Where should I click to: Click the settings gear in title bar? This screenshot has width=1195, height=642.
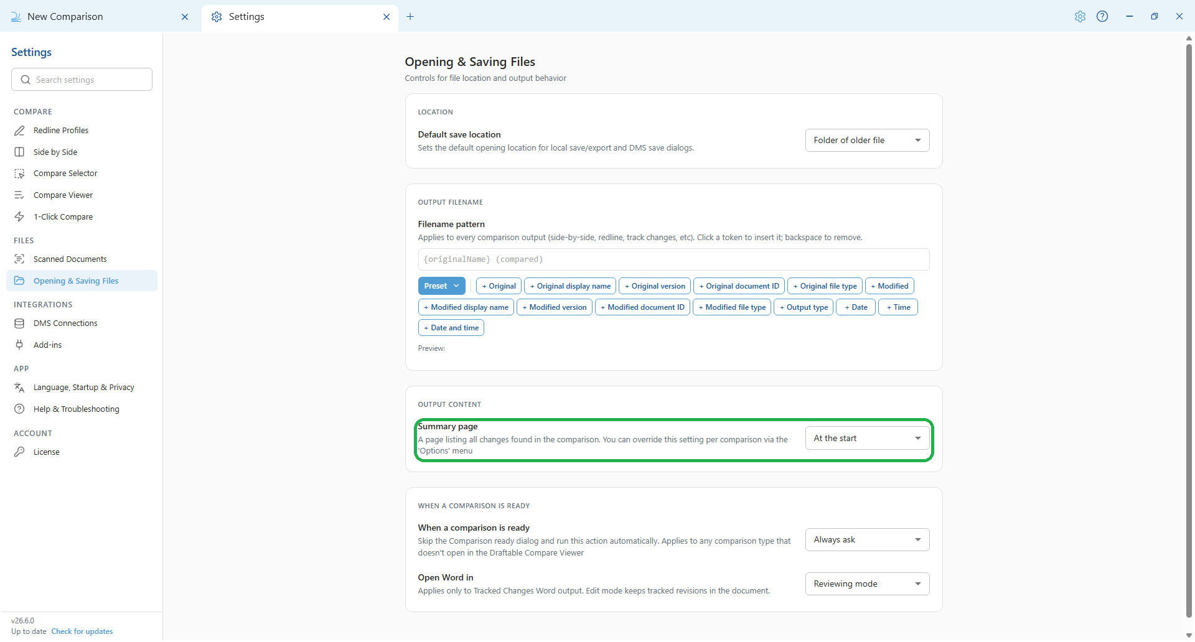click(1080, 17)
